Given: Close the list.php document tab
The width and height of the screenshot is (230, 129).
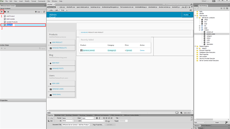Looking at the screenshot, I should pyautogui.click(x=54, y=4).
